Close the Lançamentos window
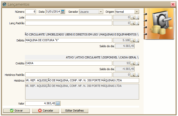 pos(173,4)
